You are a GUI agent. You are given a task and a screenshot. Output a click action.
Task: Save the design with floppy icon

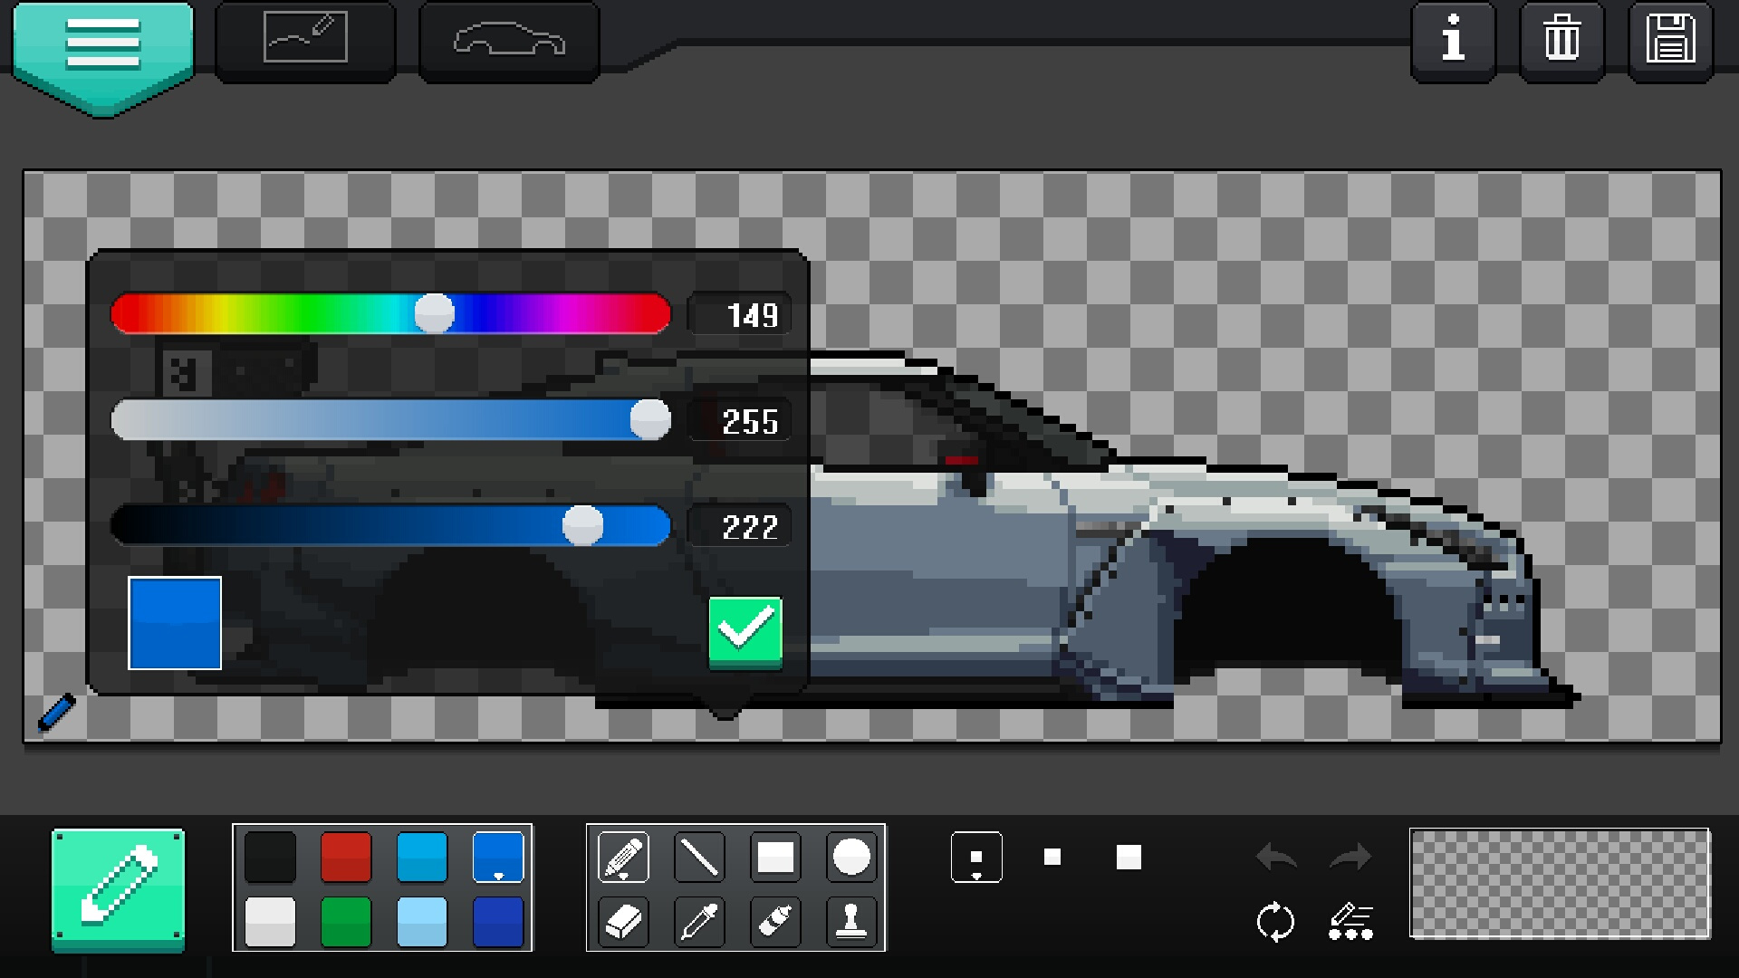coord(1670,41)
